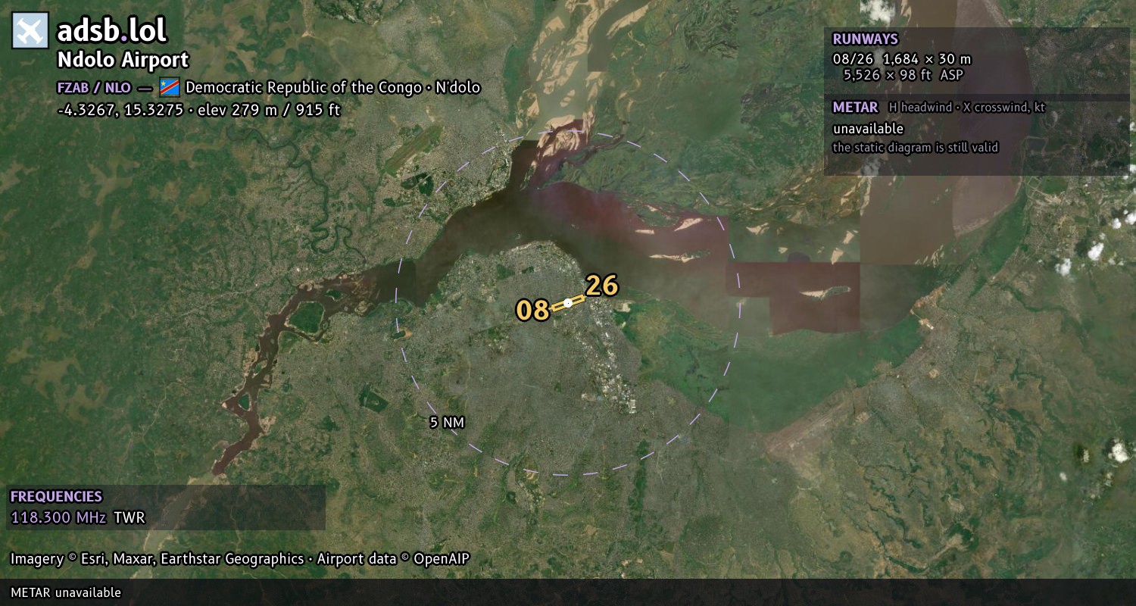
Task: Click the adsb.lol site title
Action: (111, 30)
